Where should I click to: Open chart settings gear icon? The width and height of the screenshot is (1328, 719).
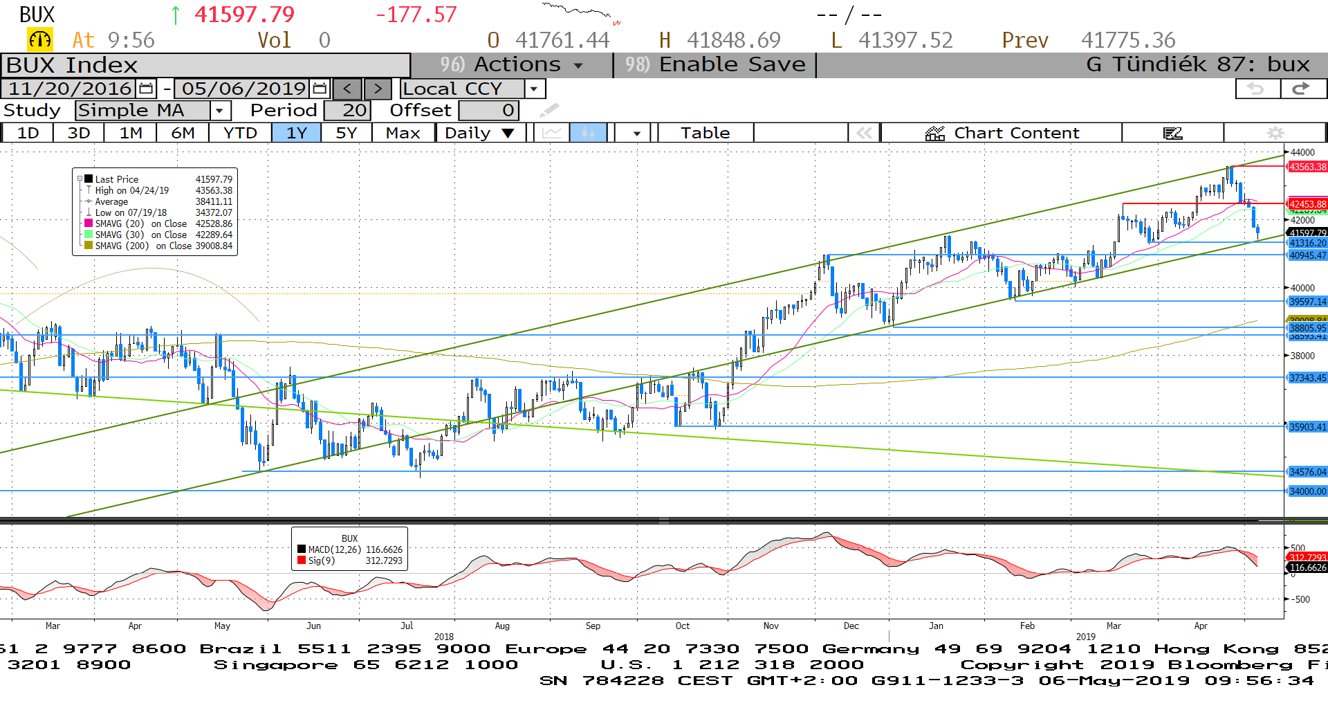pos(1275,133)
